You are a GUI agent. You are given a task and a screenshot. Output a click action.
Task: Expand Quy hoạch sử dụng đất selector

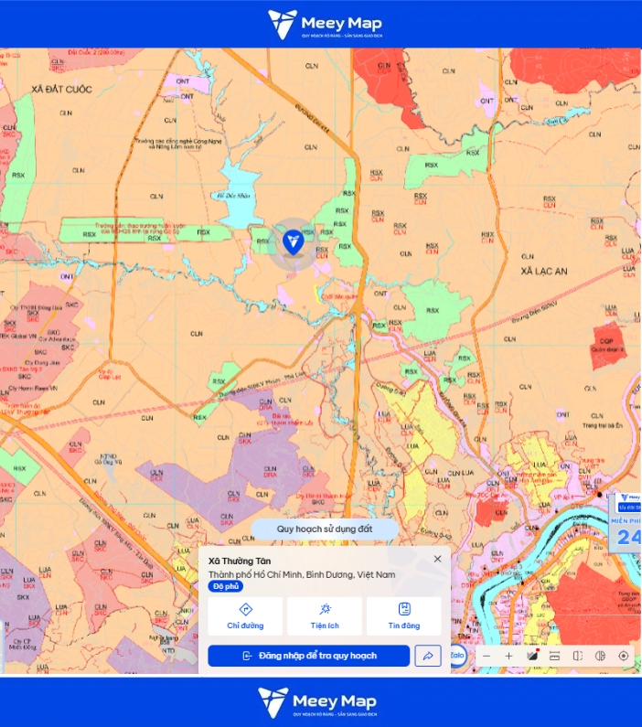tap(325, 529)
